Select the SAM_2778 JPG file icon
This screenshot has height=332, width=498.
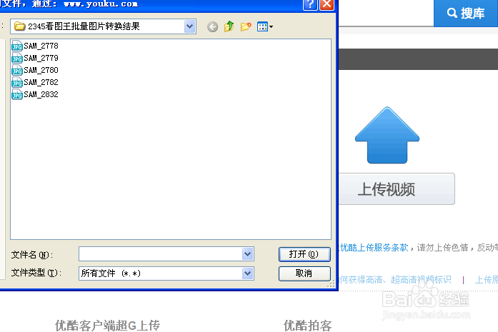pos(17,46)
